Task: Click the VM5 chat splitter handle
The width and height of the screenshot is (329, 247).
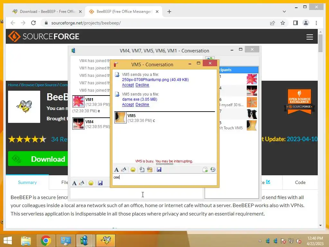Action: tap(165, 164)
